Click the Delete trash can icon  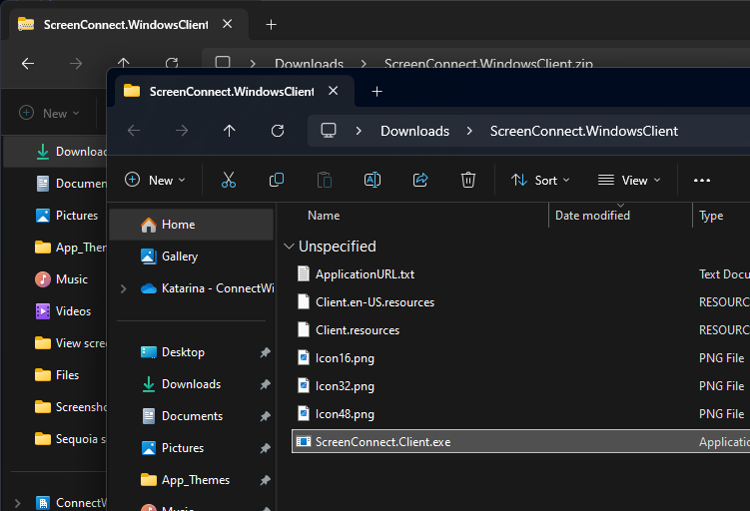[x=468, y=180]
